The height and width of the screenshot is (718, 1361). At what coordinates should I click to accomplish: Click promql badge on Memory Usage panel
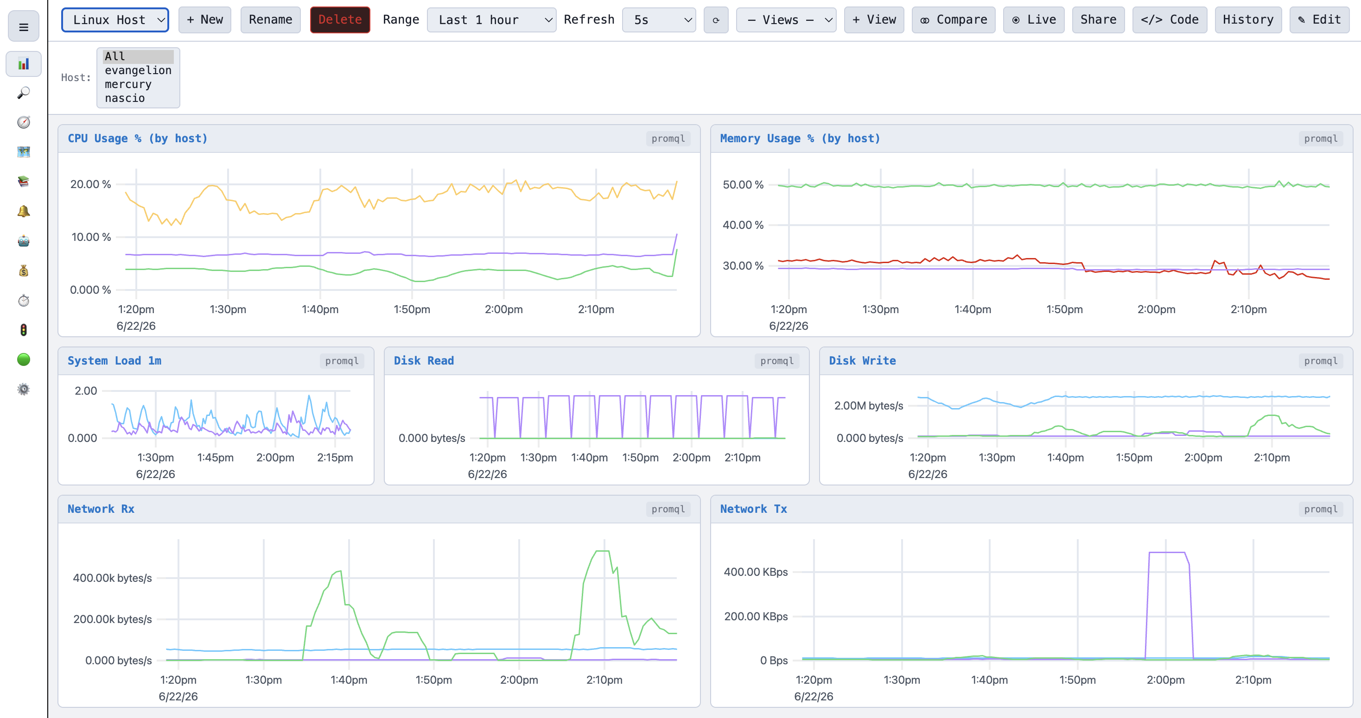1320,139
